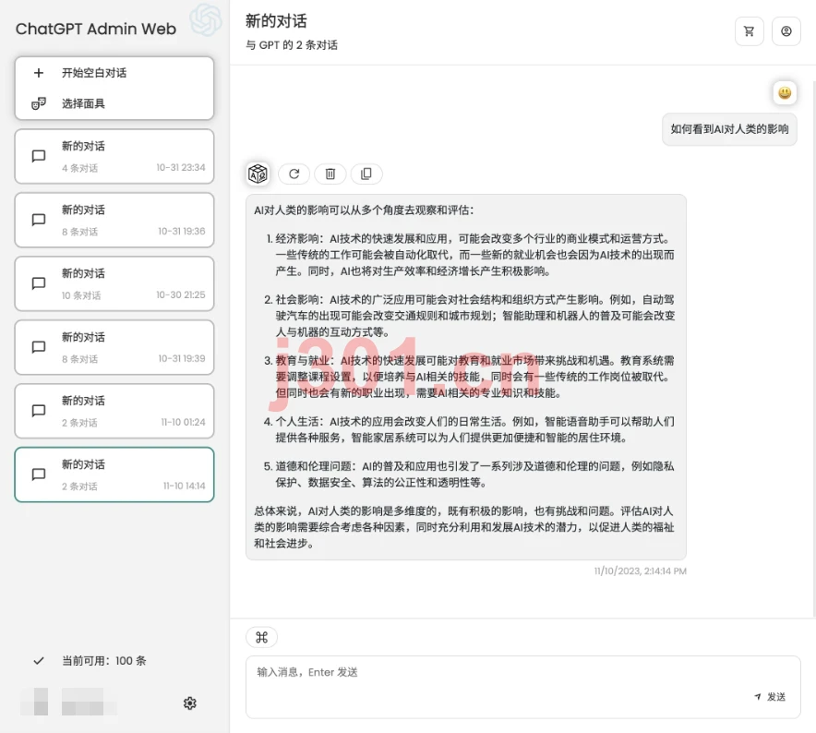Open the conversation dated 10-31 19:39

[114, 347]
